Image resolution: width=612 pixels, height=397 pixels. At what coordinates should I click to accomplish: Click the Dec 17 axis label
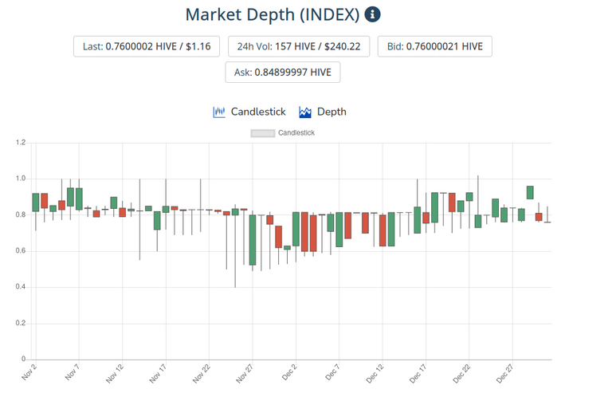tap(418, 373)
